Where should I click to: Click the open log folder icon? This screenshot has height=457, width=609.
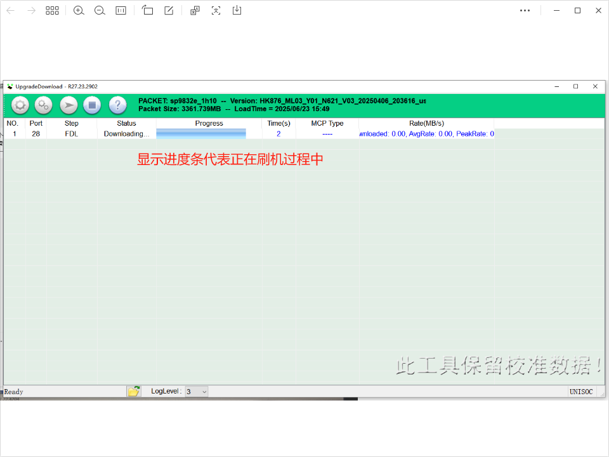pos(133,392)
